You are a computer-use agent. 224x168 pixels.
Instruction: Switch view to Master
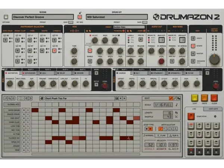pos(193,53)
